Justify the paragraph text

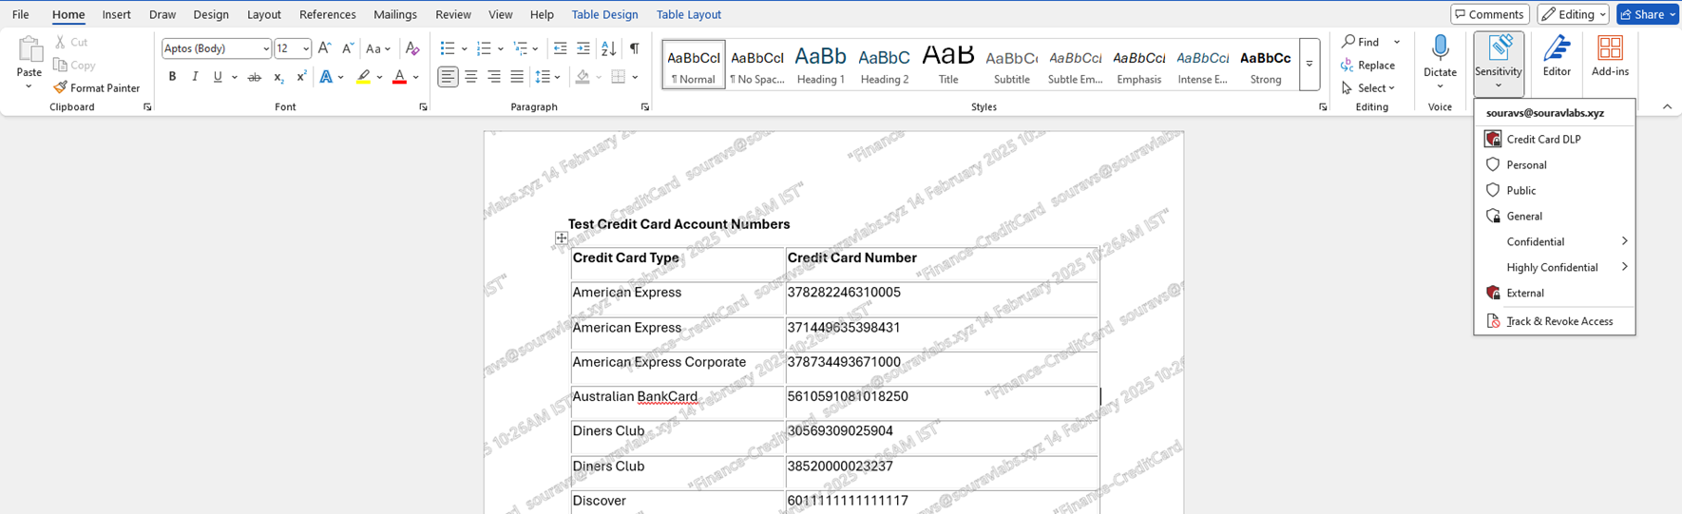tap(517, 77)
